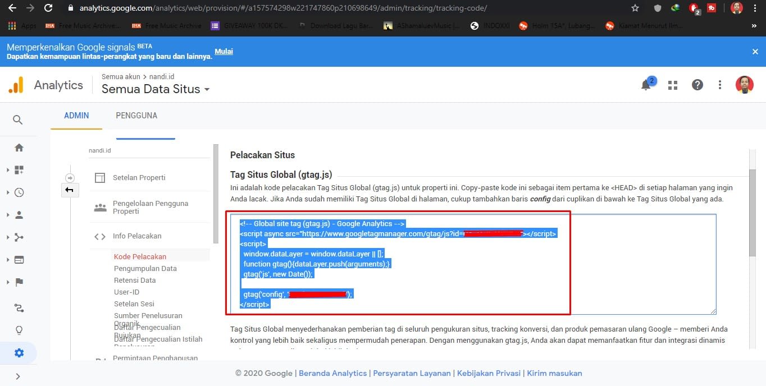
Task: Open the Admin gear icon
Action: click(x=19, y=353)
